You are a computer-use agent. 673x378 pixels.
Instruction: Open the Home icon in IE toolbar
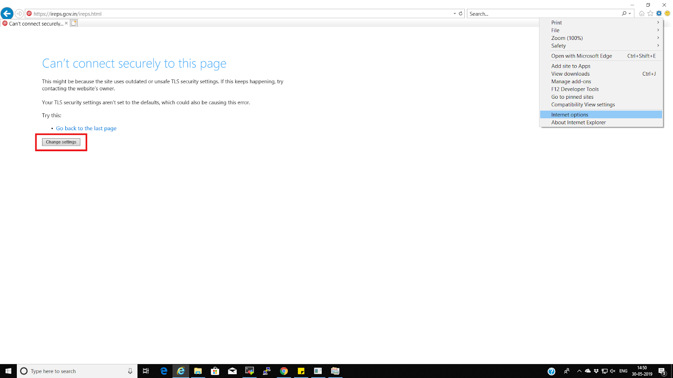tap(641, 13)
